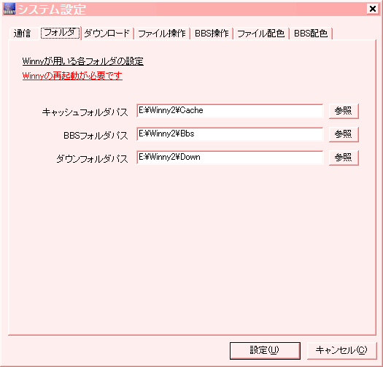
Task: Browse for download folder with 参照
Action: point(344,158)
